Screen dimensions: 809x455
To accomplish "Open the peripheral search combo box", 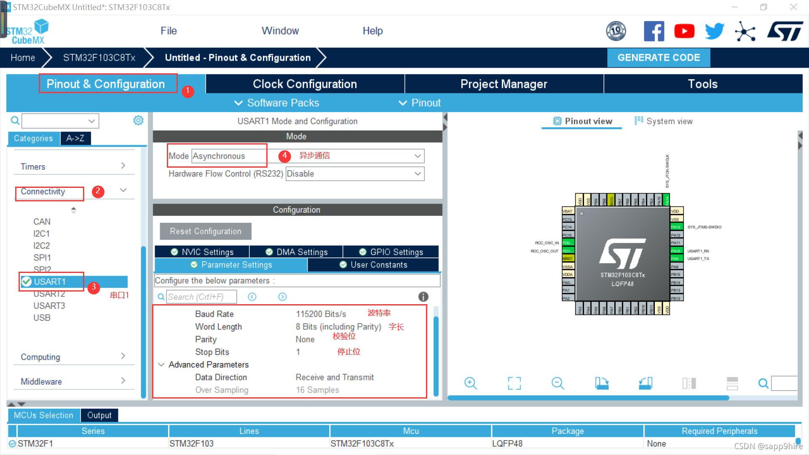I will (x=60, y=121).
